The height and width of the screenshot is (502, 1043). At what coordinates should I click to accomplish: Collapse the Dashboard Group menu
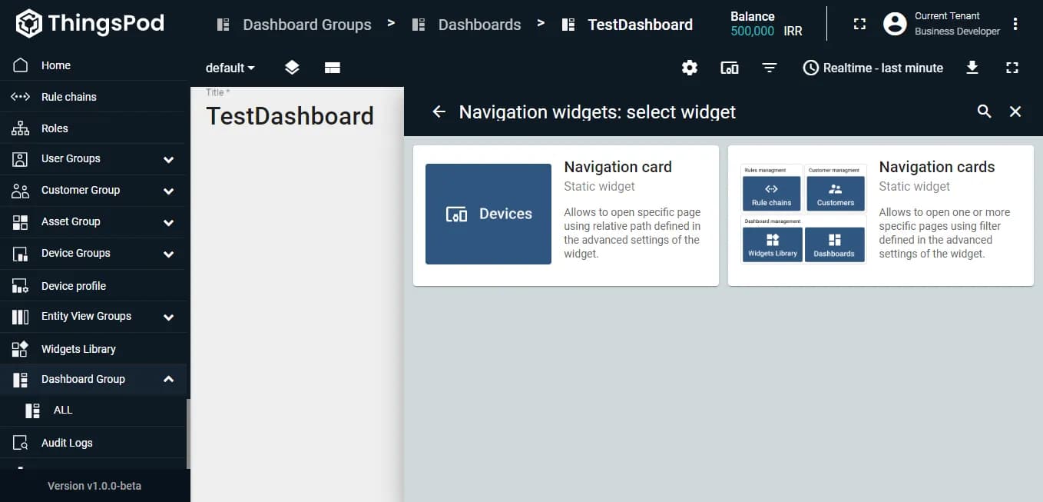point(168,379)
